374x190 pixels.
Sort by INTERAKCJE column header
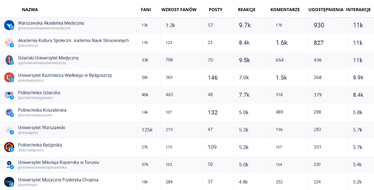click(x=359, y=9)
